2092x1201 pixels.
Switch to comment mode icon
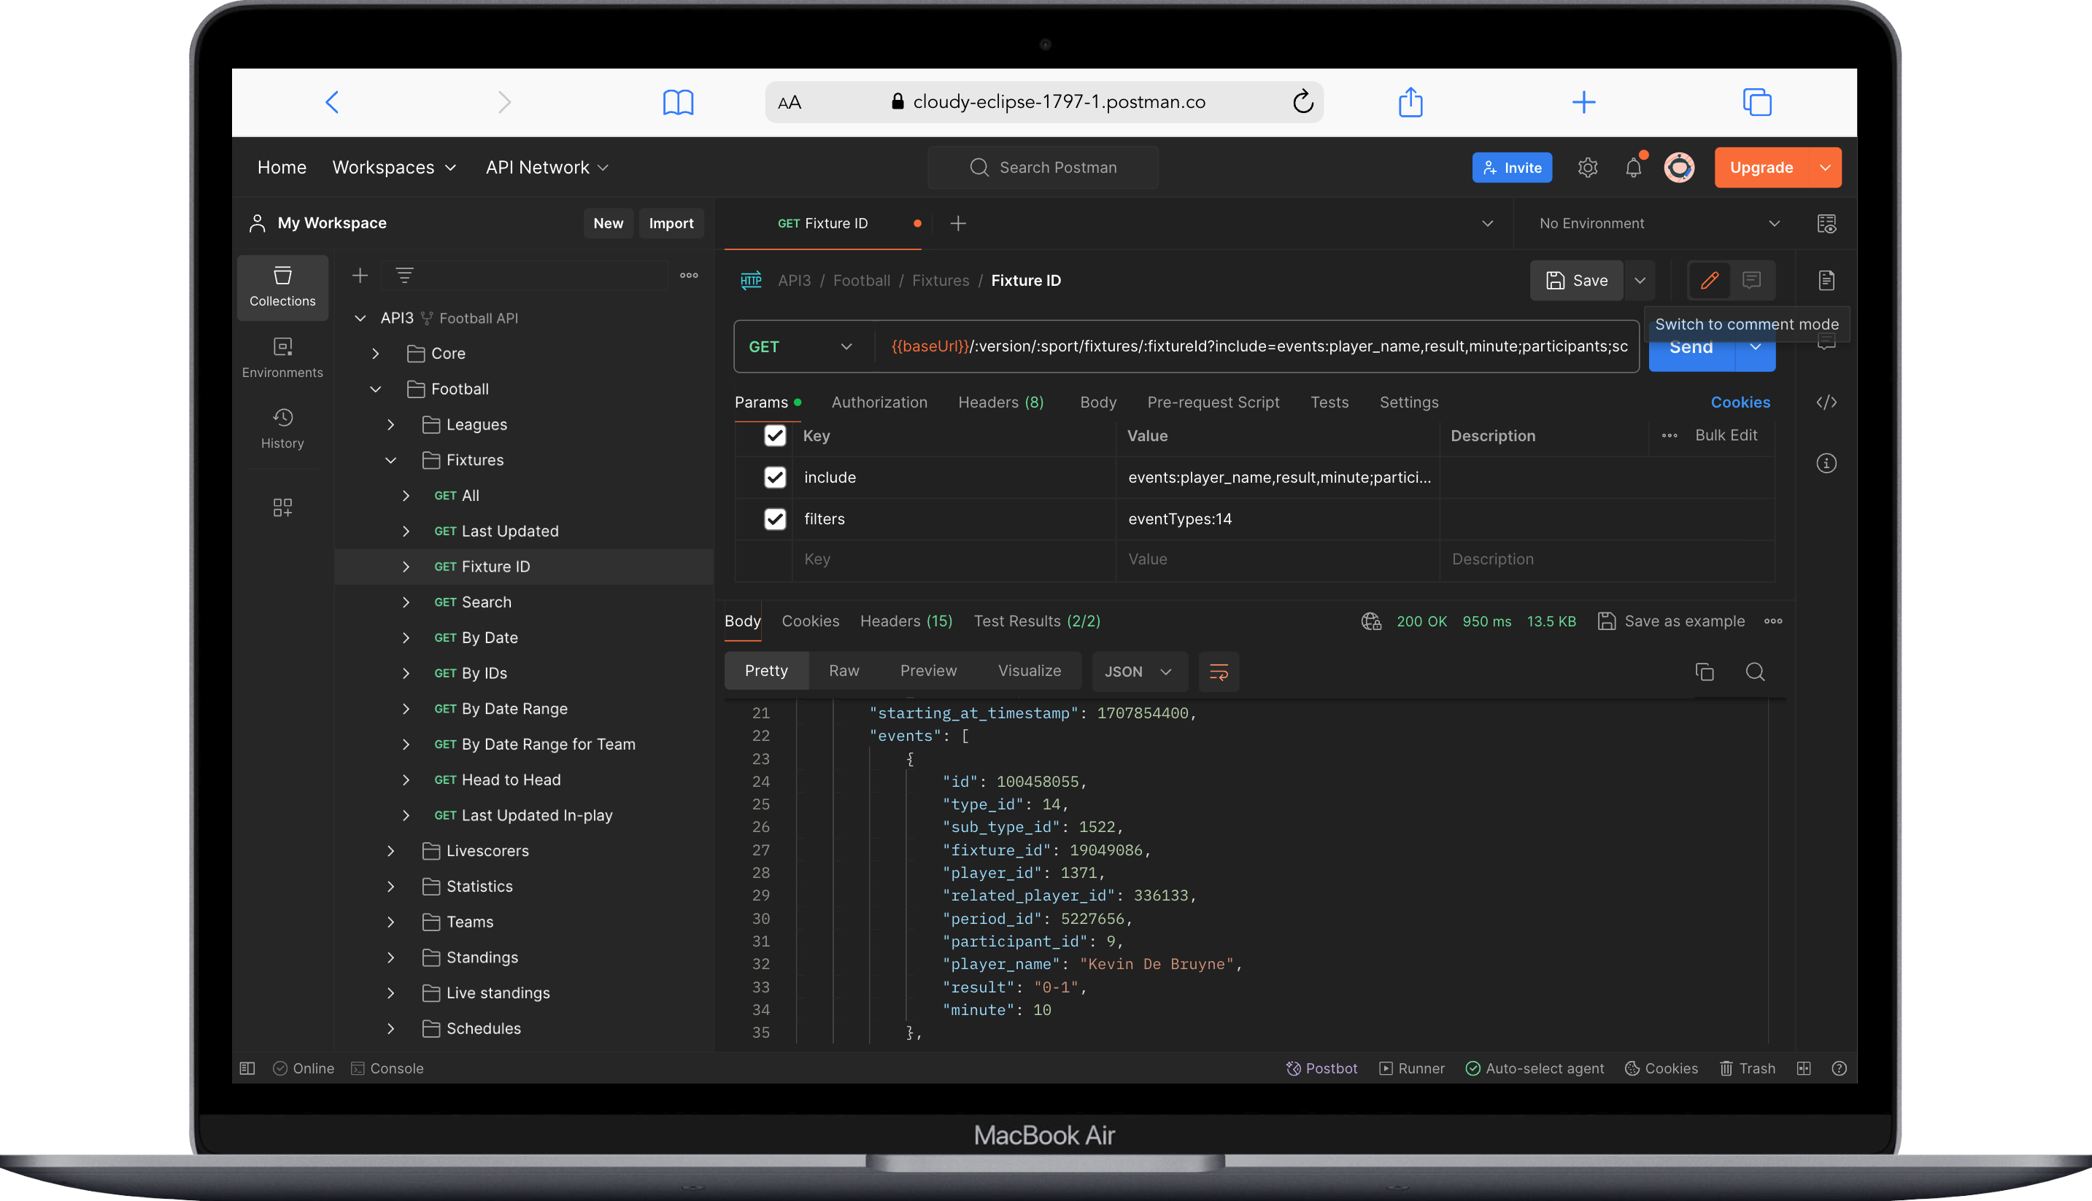coord(1751,281)
